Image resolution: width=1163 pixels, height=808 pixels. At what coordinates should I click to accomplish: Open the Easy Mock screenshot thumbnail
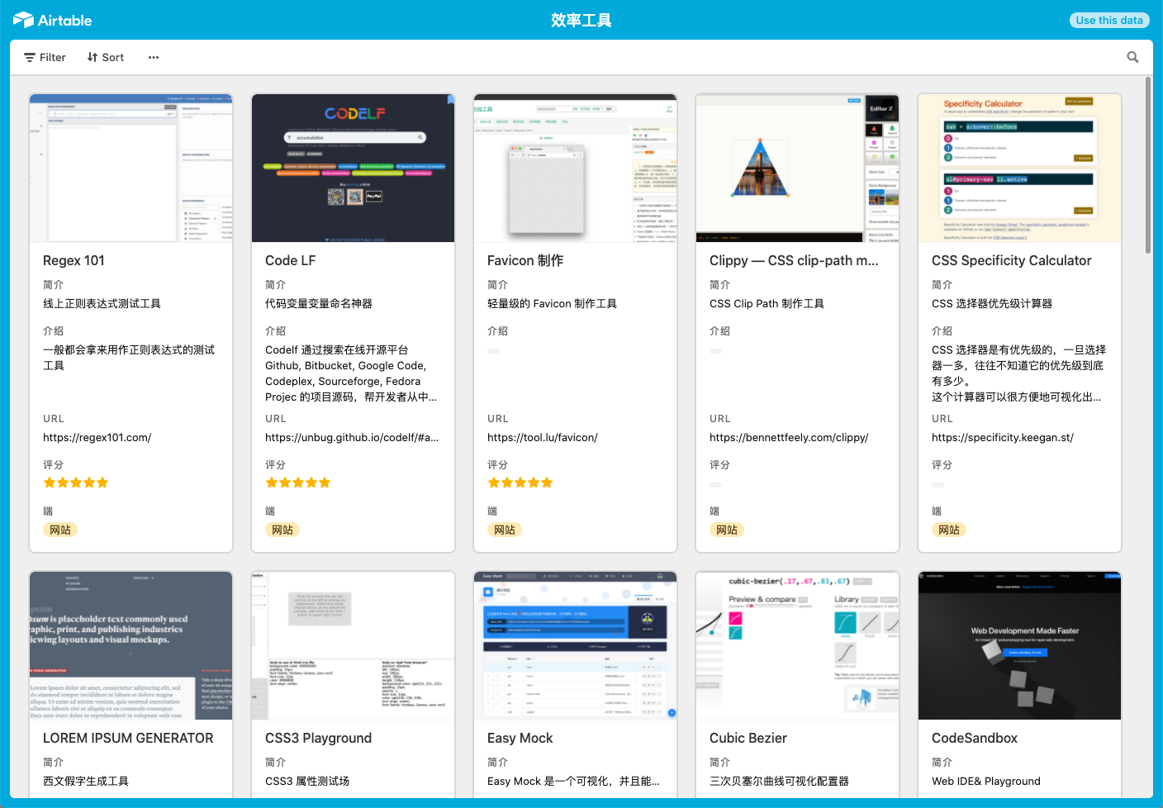(576, 645)
